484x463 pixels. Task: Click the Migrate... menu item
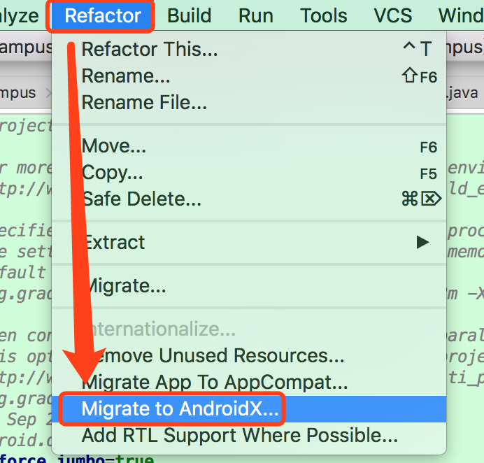pyautogui.click(x=124, y=286)
